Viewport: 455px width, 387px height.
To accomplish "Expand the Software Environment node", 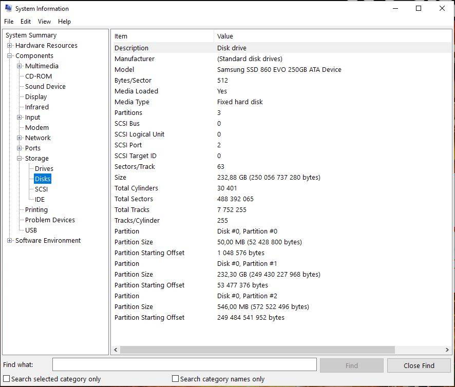I will coord(9,240).
